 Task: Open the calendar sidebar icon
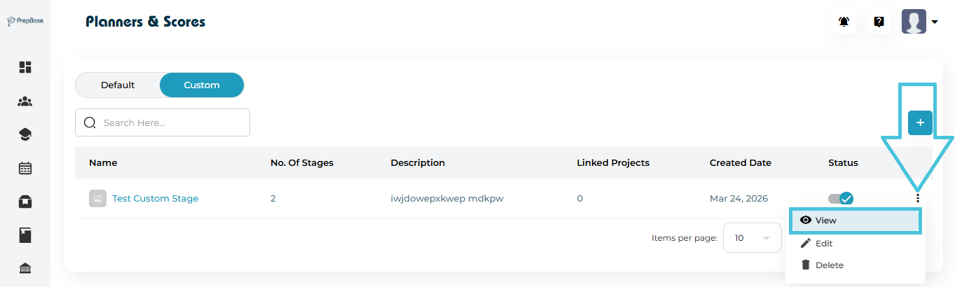pyautogui.click(x=25, y=168)
